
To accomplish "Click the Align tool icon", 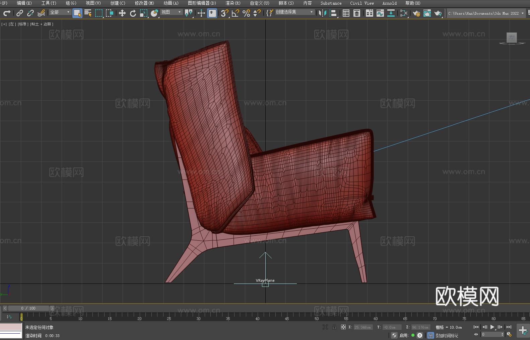I will point(333,13).
